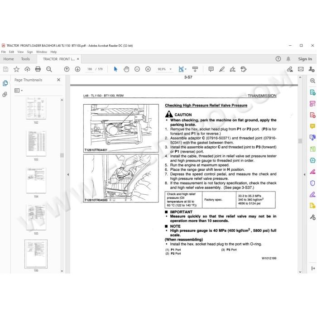Screen dimensions: 317x317
Task: Send file by email envelope icon
Action: pyautogui.click(x=301, y=69)
